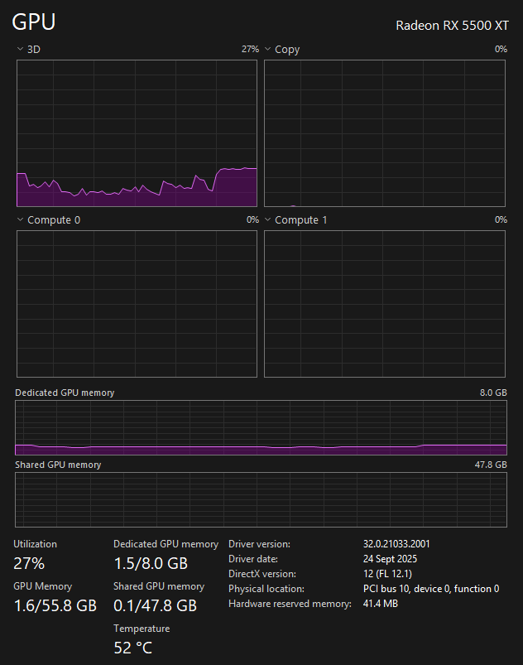Click the 47.8 GB shared memory maximum label
The image size is (523, 665).
point(491,465)
